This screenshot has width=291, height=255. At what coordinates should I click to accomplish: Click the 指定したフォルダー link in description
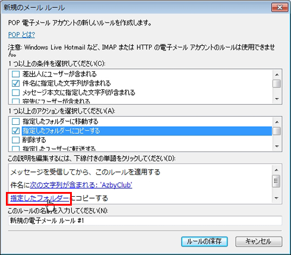coord(40,198)
